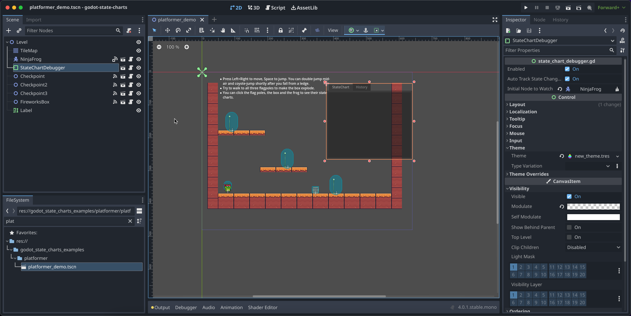Screen dimensions: 631x316
Task: Open the View menu in canvas toolbar
Action: point(333,30)
